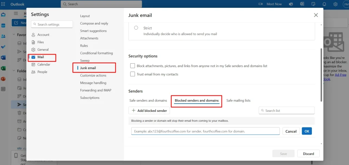The image size is (349, 165).
Task: Toggle the hamburger navigation pane menu
Action: pyautogui.click(x=16, y=13)
